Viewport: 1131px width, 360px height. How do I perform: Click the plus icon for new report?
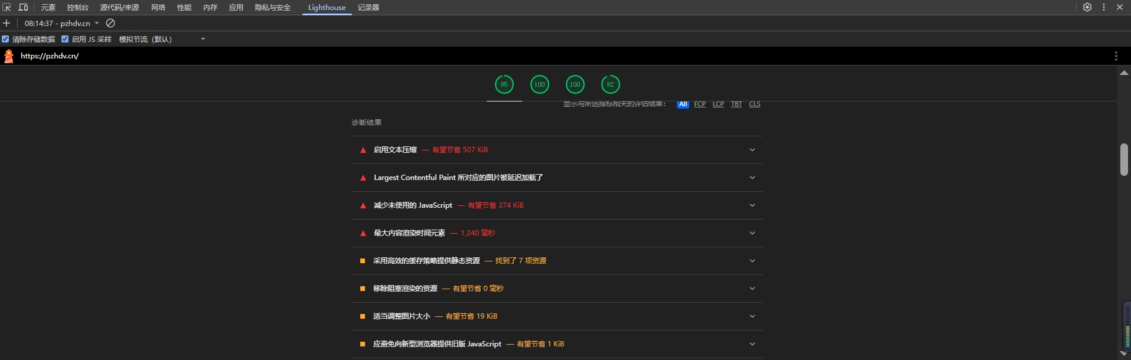(6, 24)
